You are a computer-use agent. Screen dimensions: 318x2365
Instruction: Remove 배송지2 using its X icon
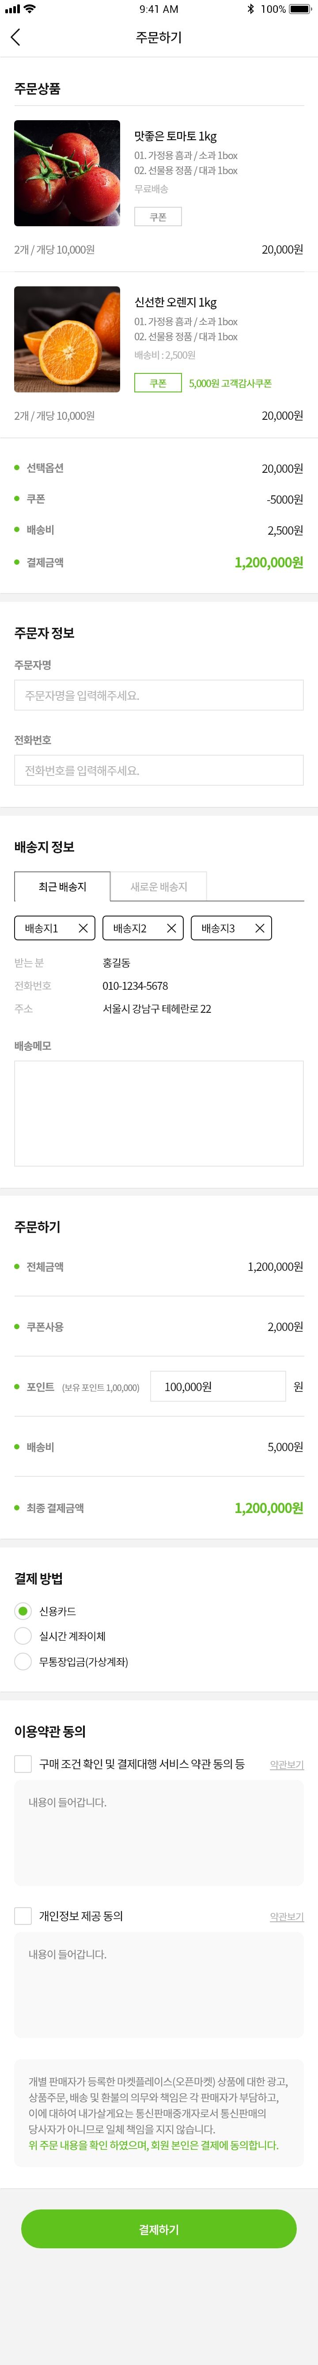(171, 928)
